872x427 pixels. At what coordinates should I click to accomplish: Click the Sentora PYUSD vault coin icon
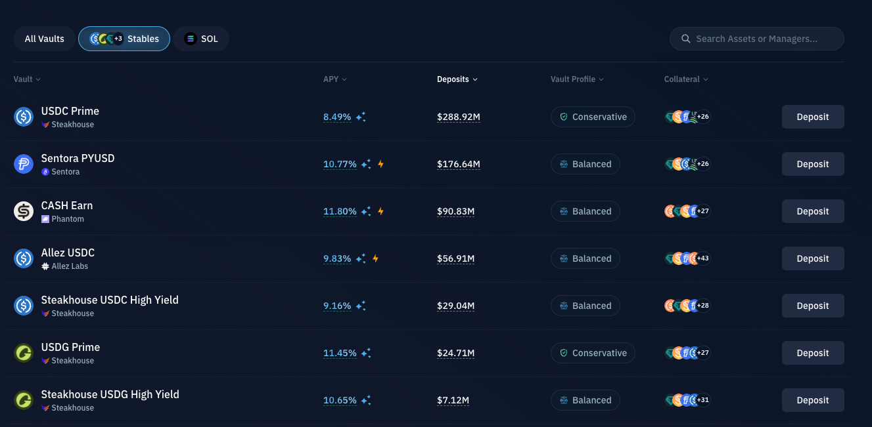click(x=24, y=164)
